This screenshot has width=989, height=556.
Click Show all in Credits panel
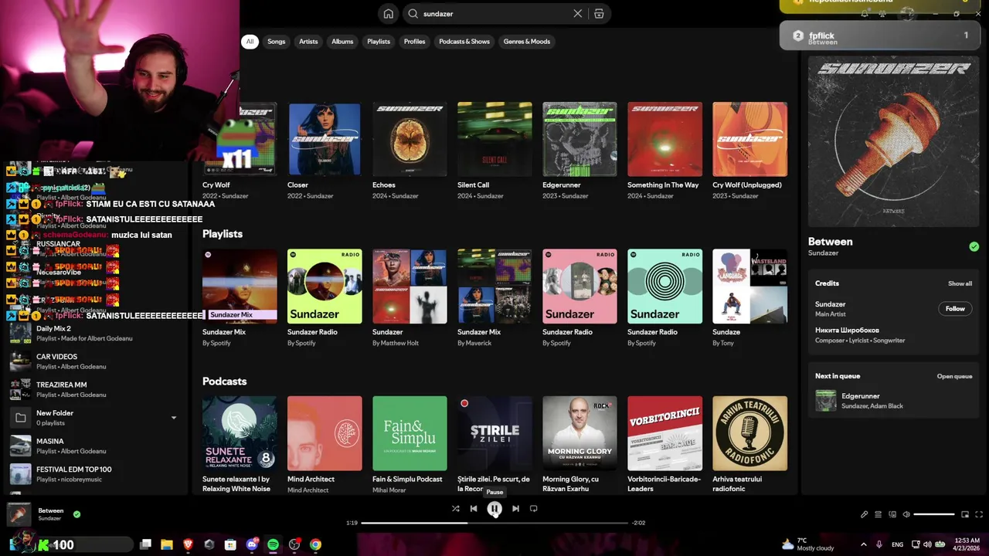tap(960, 283)
